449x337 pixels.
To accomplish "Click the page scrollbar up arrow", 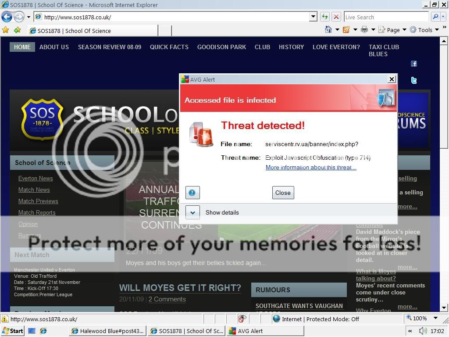I will click(x=444, y=41).
